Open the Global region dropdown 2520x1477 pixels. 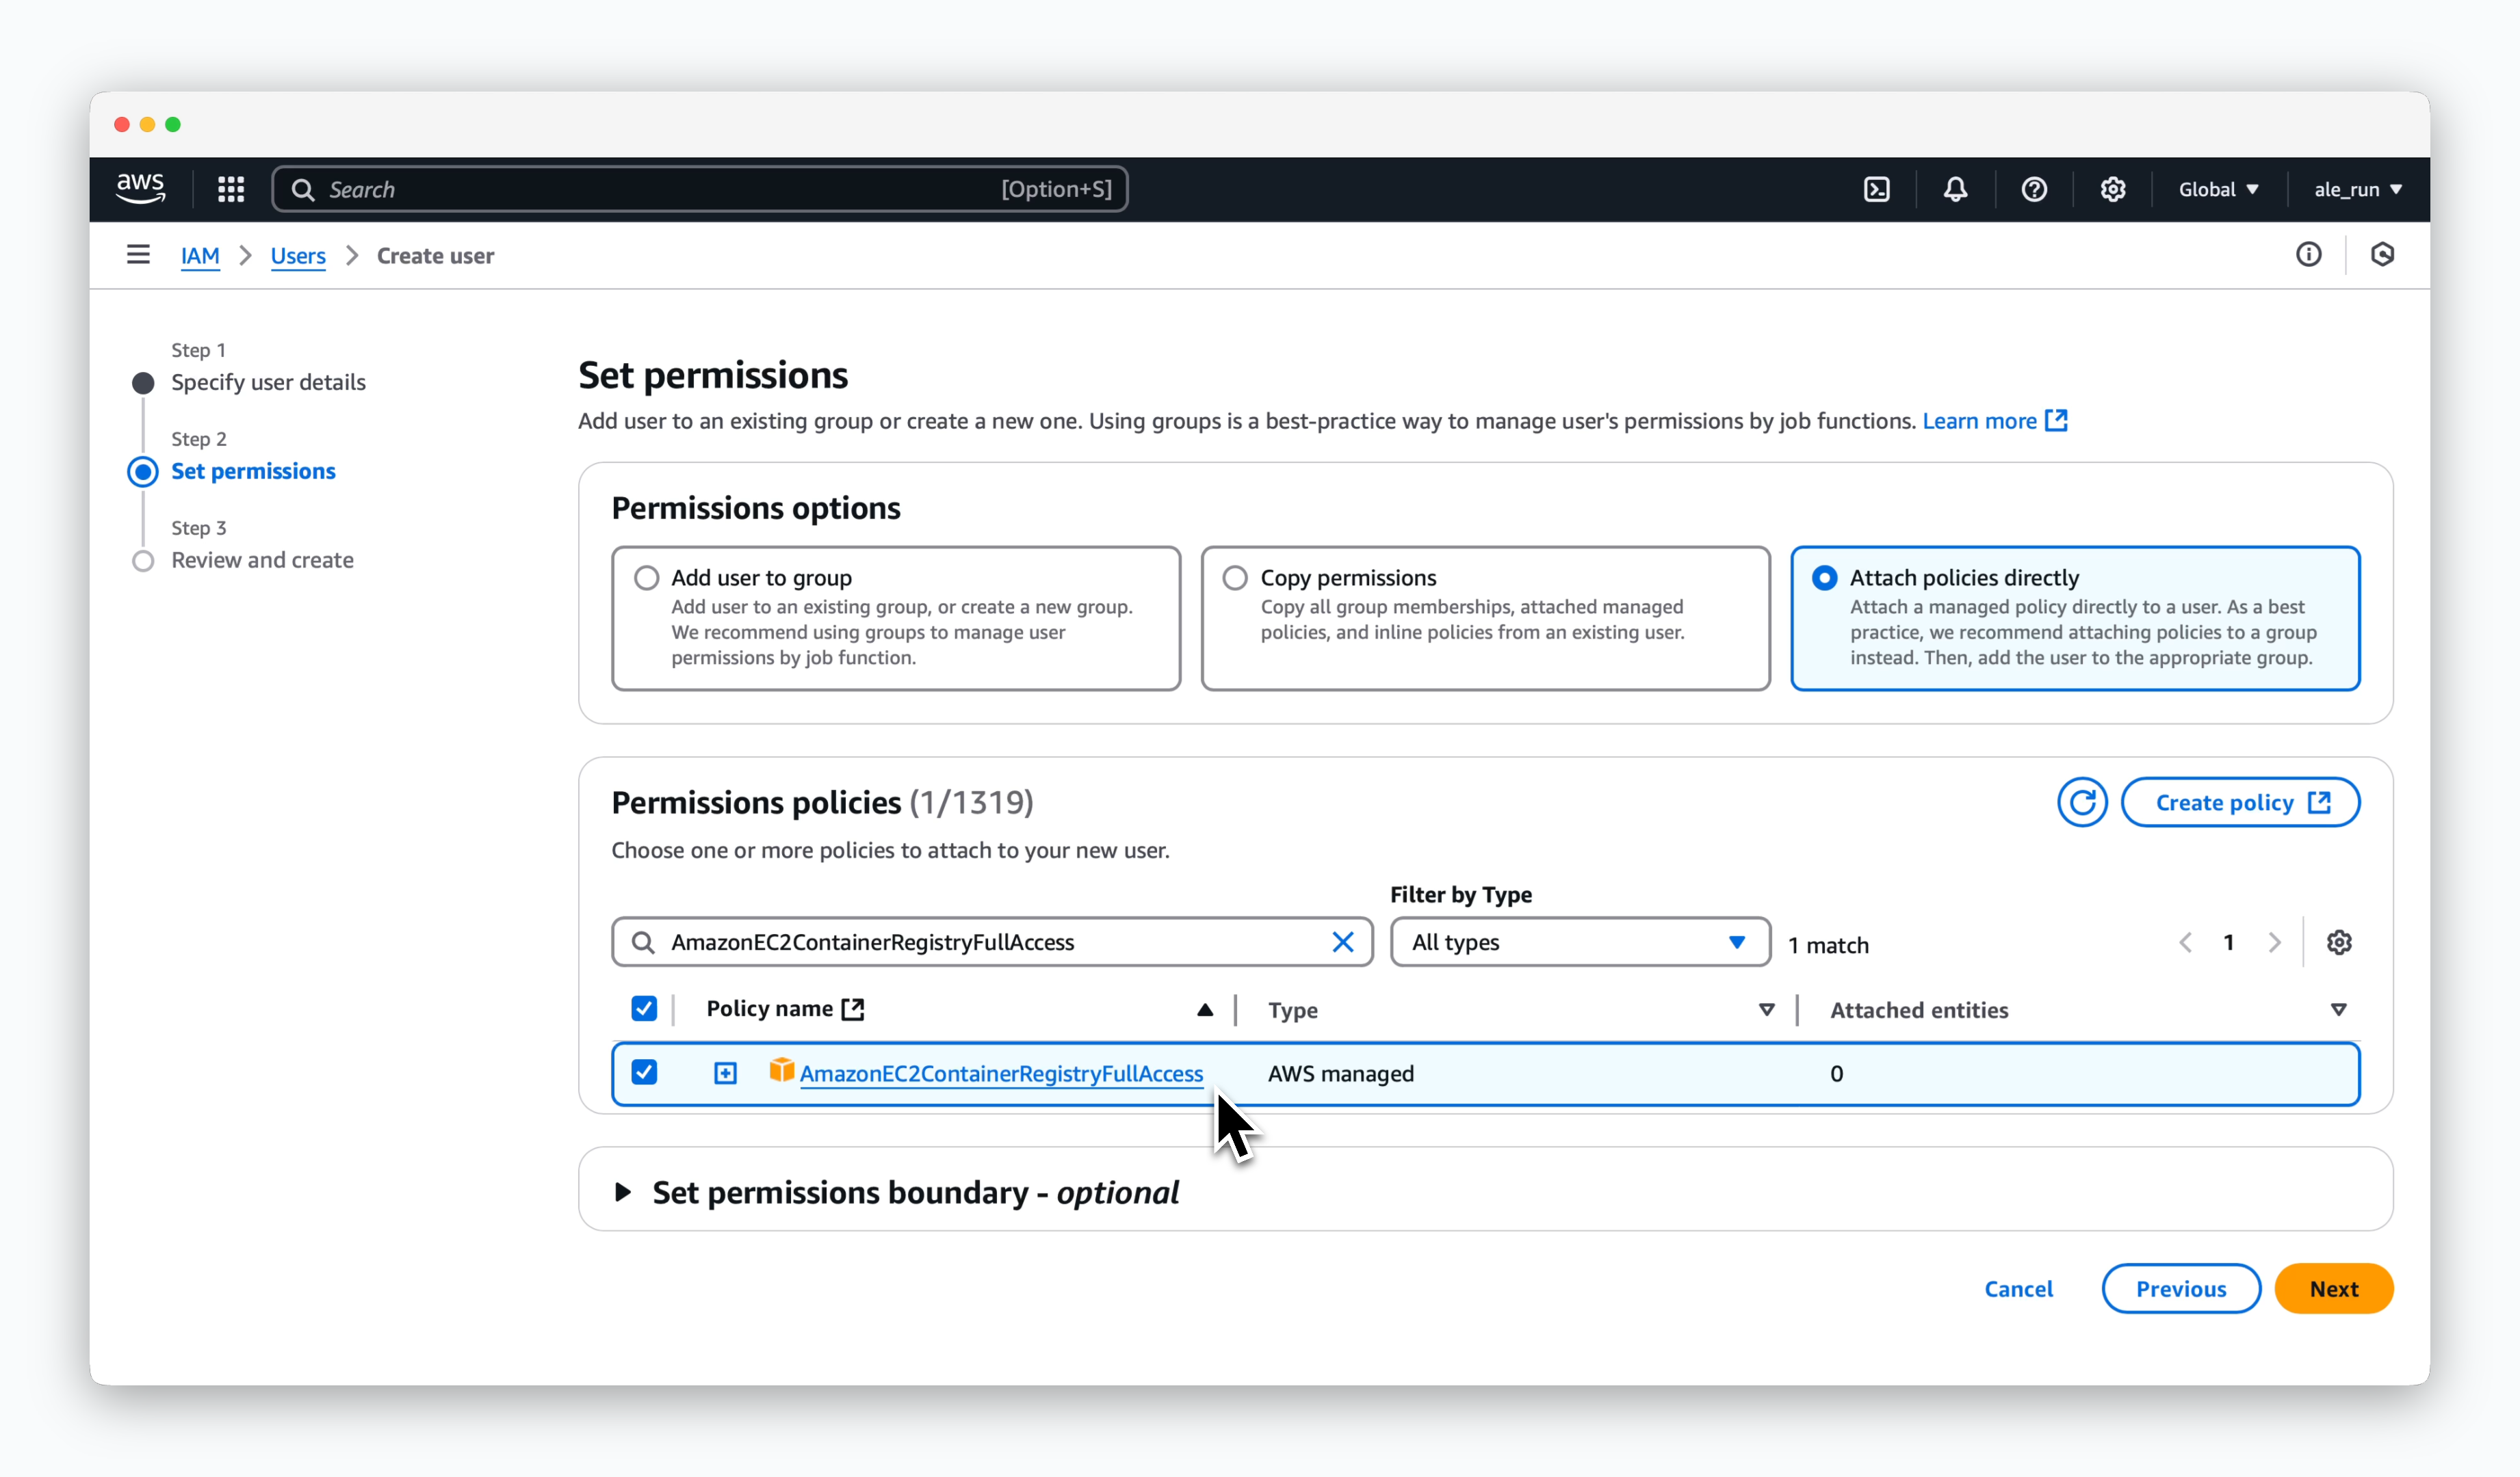(x=2218, y=189)
